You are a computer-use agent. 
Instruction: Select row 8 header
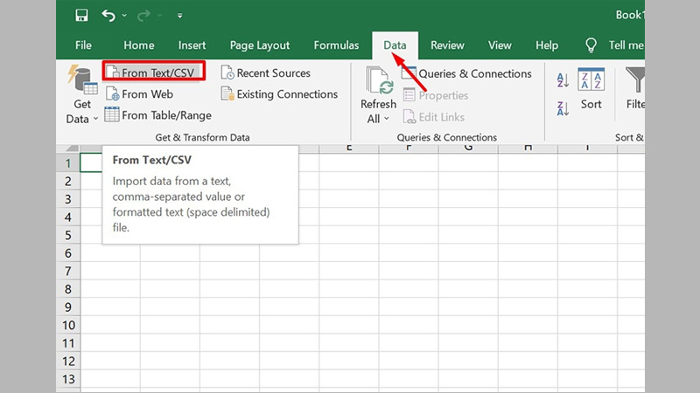(x=68, y=289)
